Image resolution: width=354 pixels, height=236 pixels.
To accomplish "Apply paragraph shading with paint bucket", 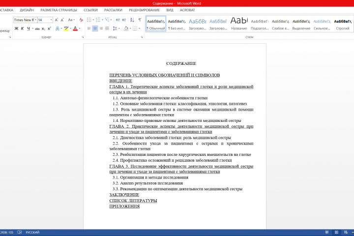I will (126, 29).
